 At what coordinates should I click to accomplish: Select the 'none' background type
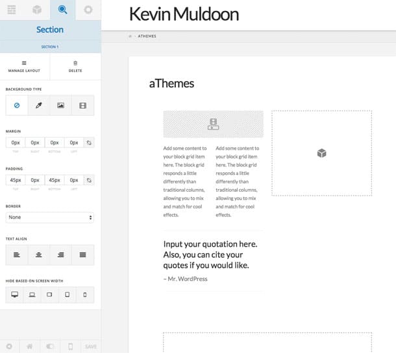(x=17, y=105)
